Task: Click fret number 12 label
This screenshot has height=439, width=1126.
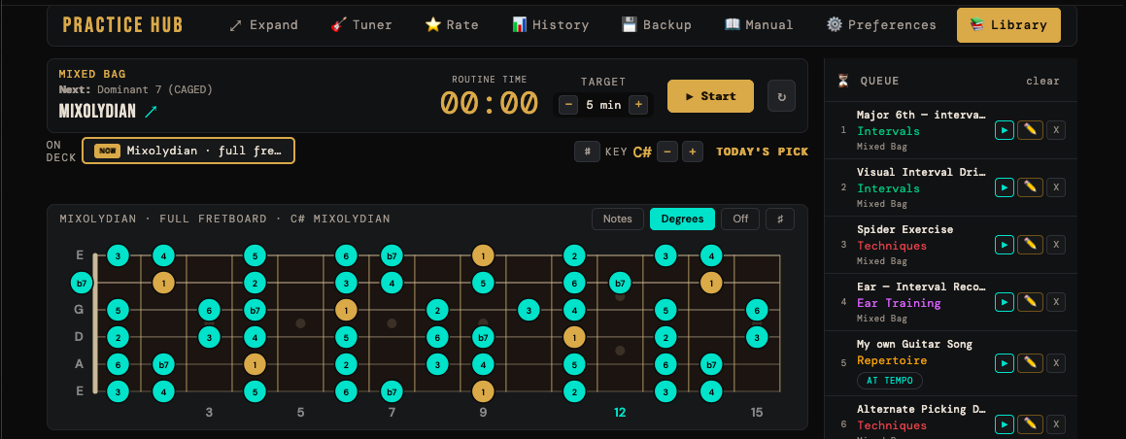Action: point(620,413)
